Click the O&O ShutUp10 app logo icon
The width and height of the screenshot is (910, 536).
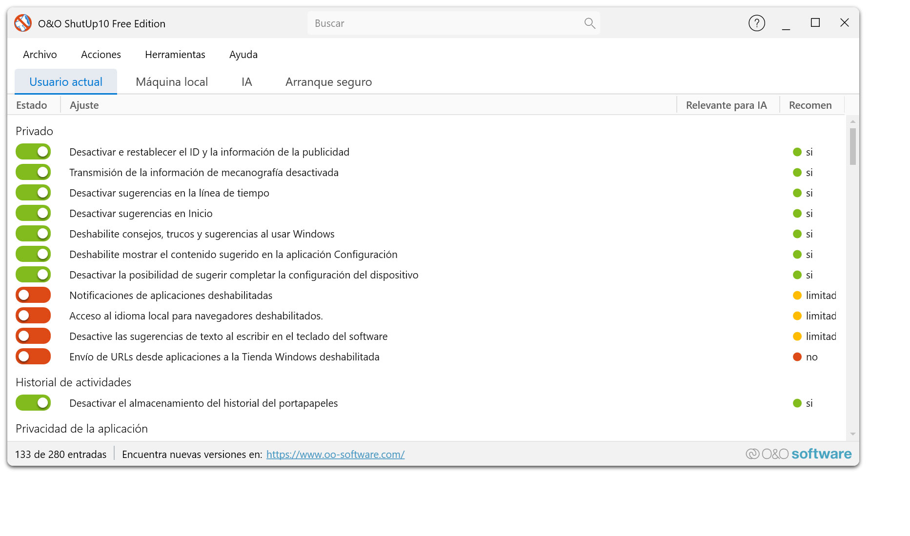tap(23, 23)
